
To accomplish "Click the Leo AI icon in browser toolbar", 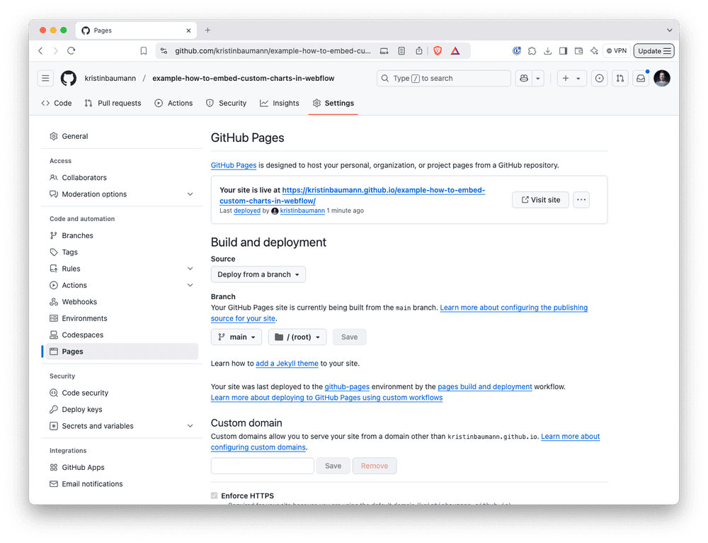I will tap(595, 50).
